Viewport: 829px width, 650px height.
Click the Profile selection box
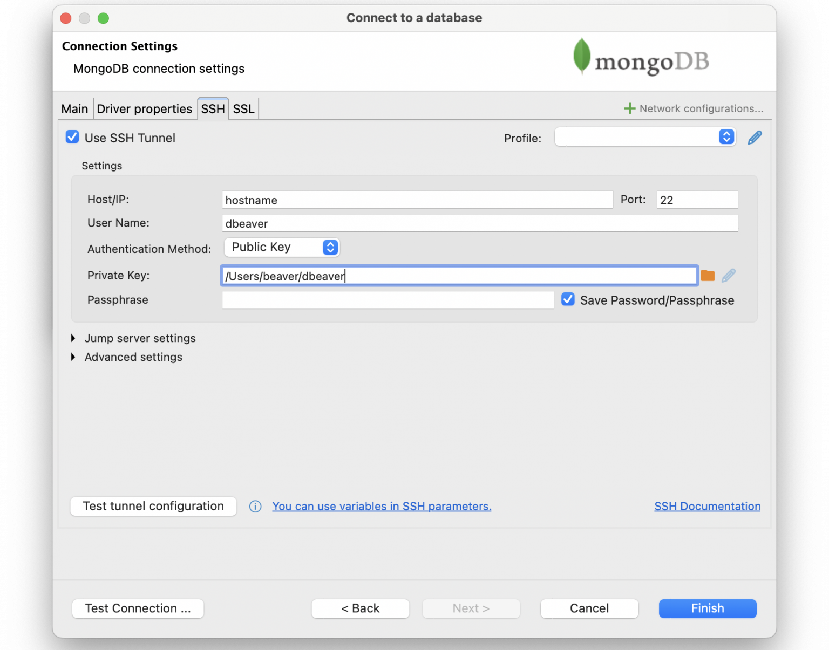pyautogui.click(x=637, y=137)
